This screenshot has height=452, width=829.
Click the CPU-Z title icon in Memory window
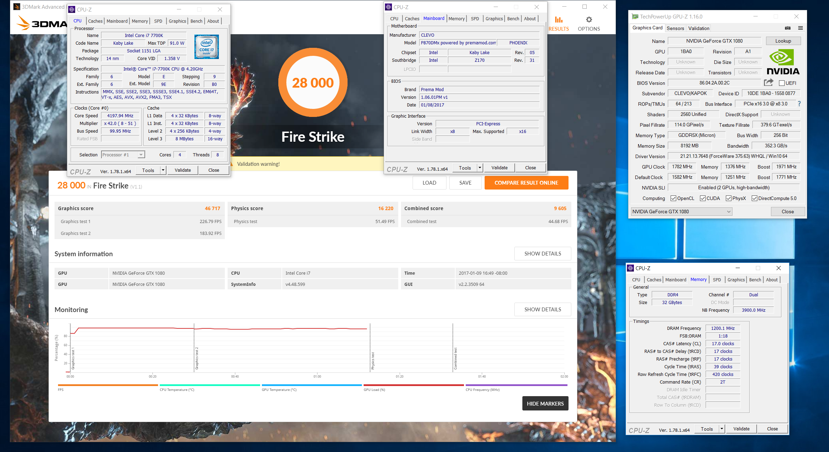[630, 268]
